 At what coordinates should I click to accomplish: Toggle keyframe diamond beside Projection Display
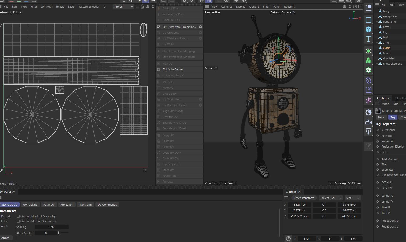coord(378,147)
